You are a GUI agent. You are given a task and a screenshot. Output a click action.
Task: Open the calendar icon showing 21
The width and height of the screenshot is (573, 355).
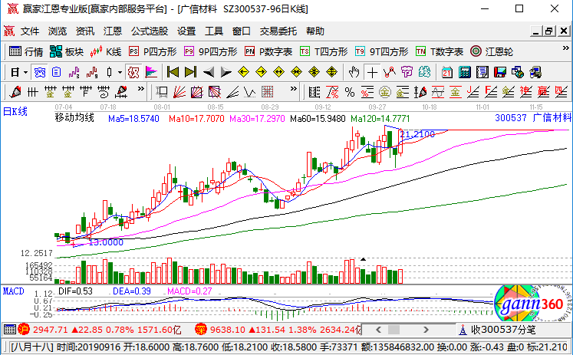coord(446,72)
